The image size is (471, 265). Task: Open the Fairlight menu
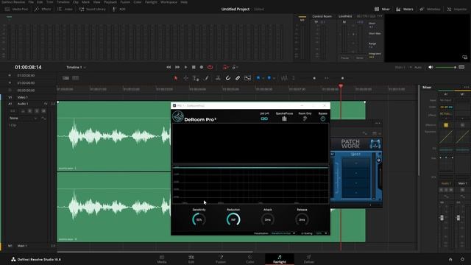coord(151,2)
